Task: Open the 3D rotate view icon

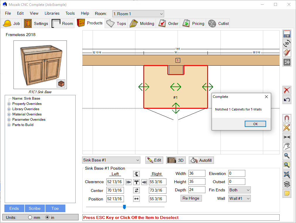Action: coord(287,43)
